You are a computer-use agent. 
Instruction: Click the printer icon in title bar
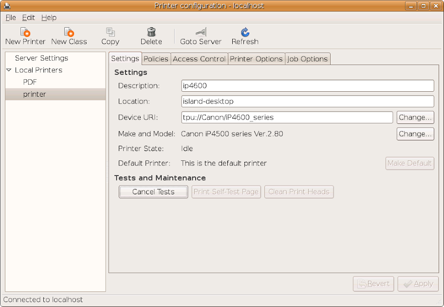point(7,6)
